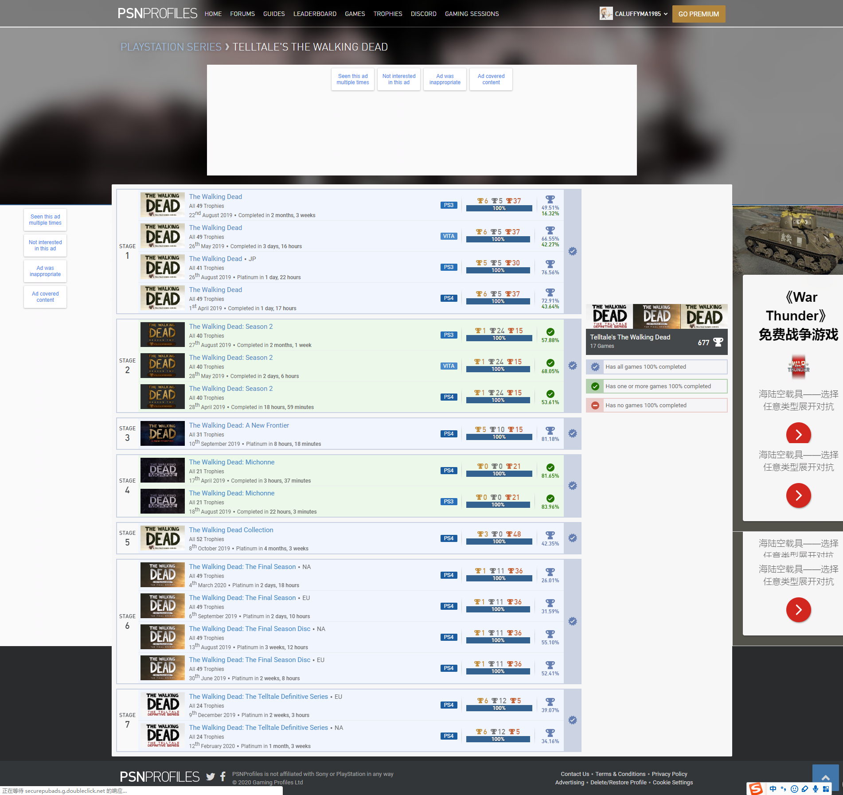This screenshot has height=795, width=843.
Task: Click the smiley emoji icon in IME toolbar
Action: click(794, 789)
